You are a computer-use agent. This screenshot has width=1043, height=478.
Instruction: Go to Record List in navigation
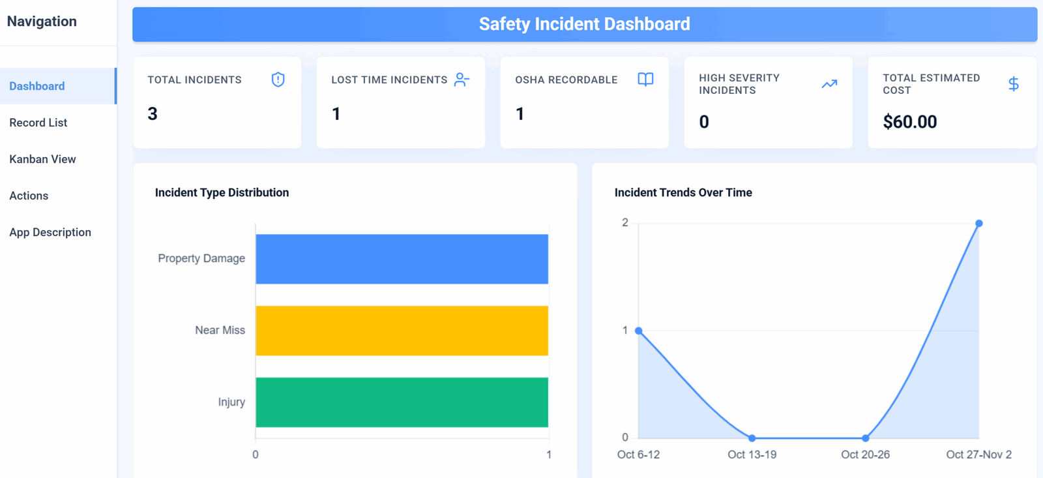(58, 123)
